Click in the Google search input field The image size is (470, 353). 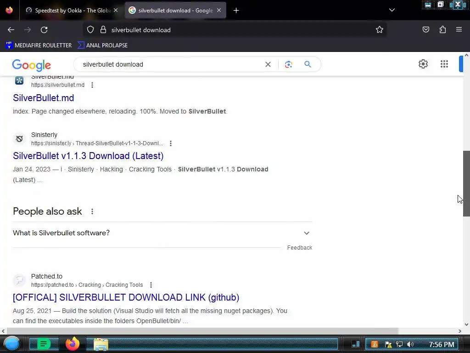tap(171, 64)
